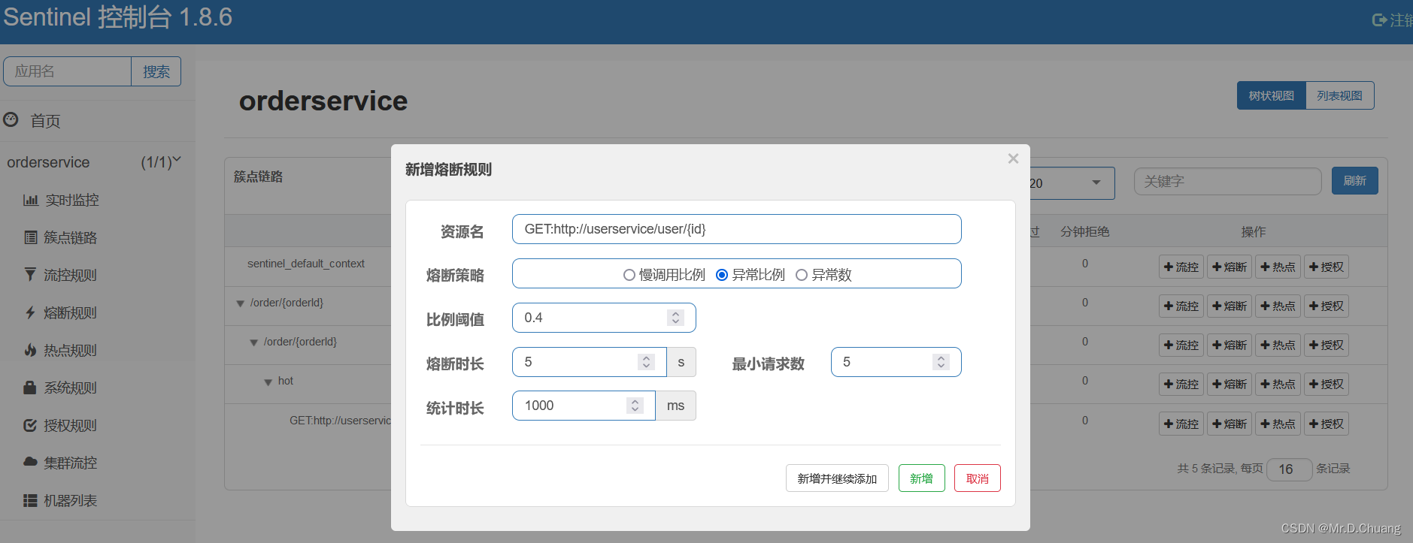Click 热点 button in sentinel_default_context row
Screen dimensions: 1413x543
click(1278, 267)
